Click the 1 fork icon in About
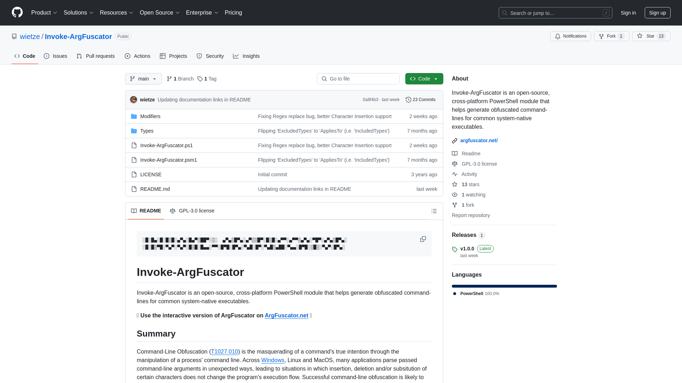 pos(455,205)
